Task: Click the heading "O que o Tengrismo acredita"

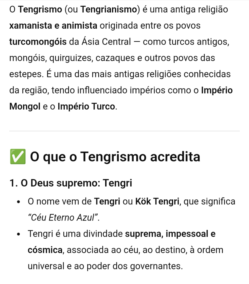Action: [115, 157]
